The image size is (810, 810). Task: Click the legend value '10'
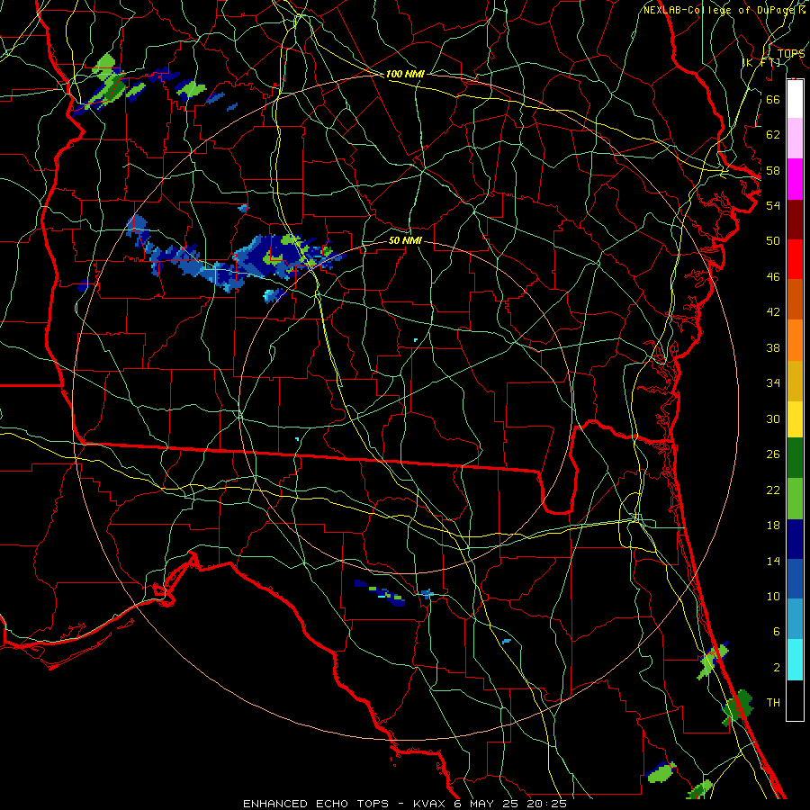(x=773, y=596)
